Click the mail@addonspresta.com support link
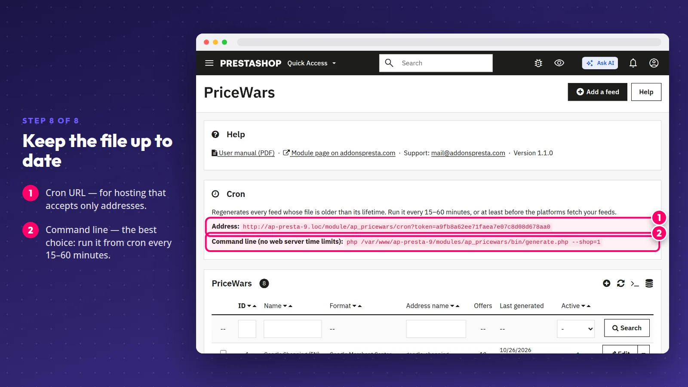Screen dimensions: 688x387 (x=468, y=153)
